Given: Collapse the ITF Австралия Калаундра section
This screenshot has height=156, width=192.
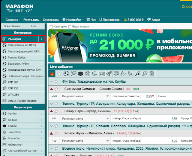Looking at the screenshot, I should coord(51,104).
